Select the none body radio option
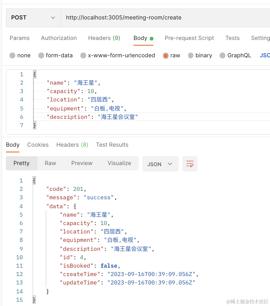This screenshot has height=306, width=270. click(x=12, y=55)
